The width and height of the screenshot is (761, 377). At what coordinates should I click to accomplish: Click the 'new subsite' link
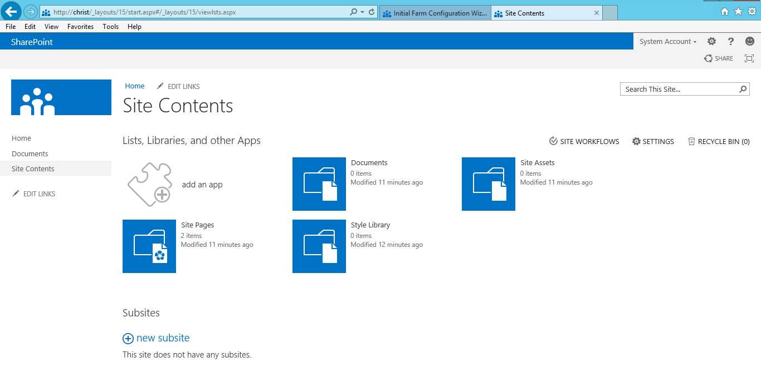(163, 338)
